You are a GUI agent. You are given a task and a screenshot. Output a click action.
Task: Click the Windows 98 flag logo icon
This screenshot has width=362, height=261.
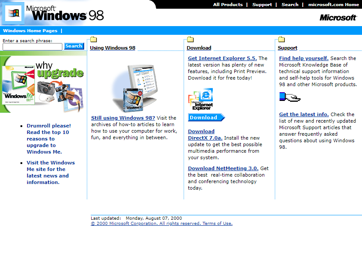click(13, 13)
